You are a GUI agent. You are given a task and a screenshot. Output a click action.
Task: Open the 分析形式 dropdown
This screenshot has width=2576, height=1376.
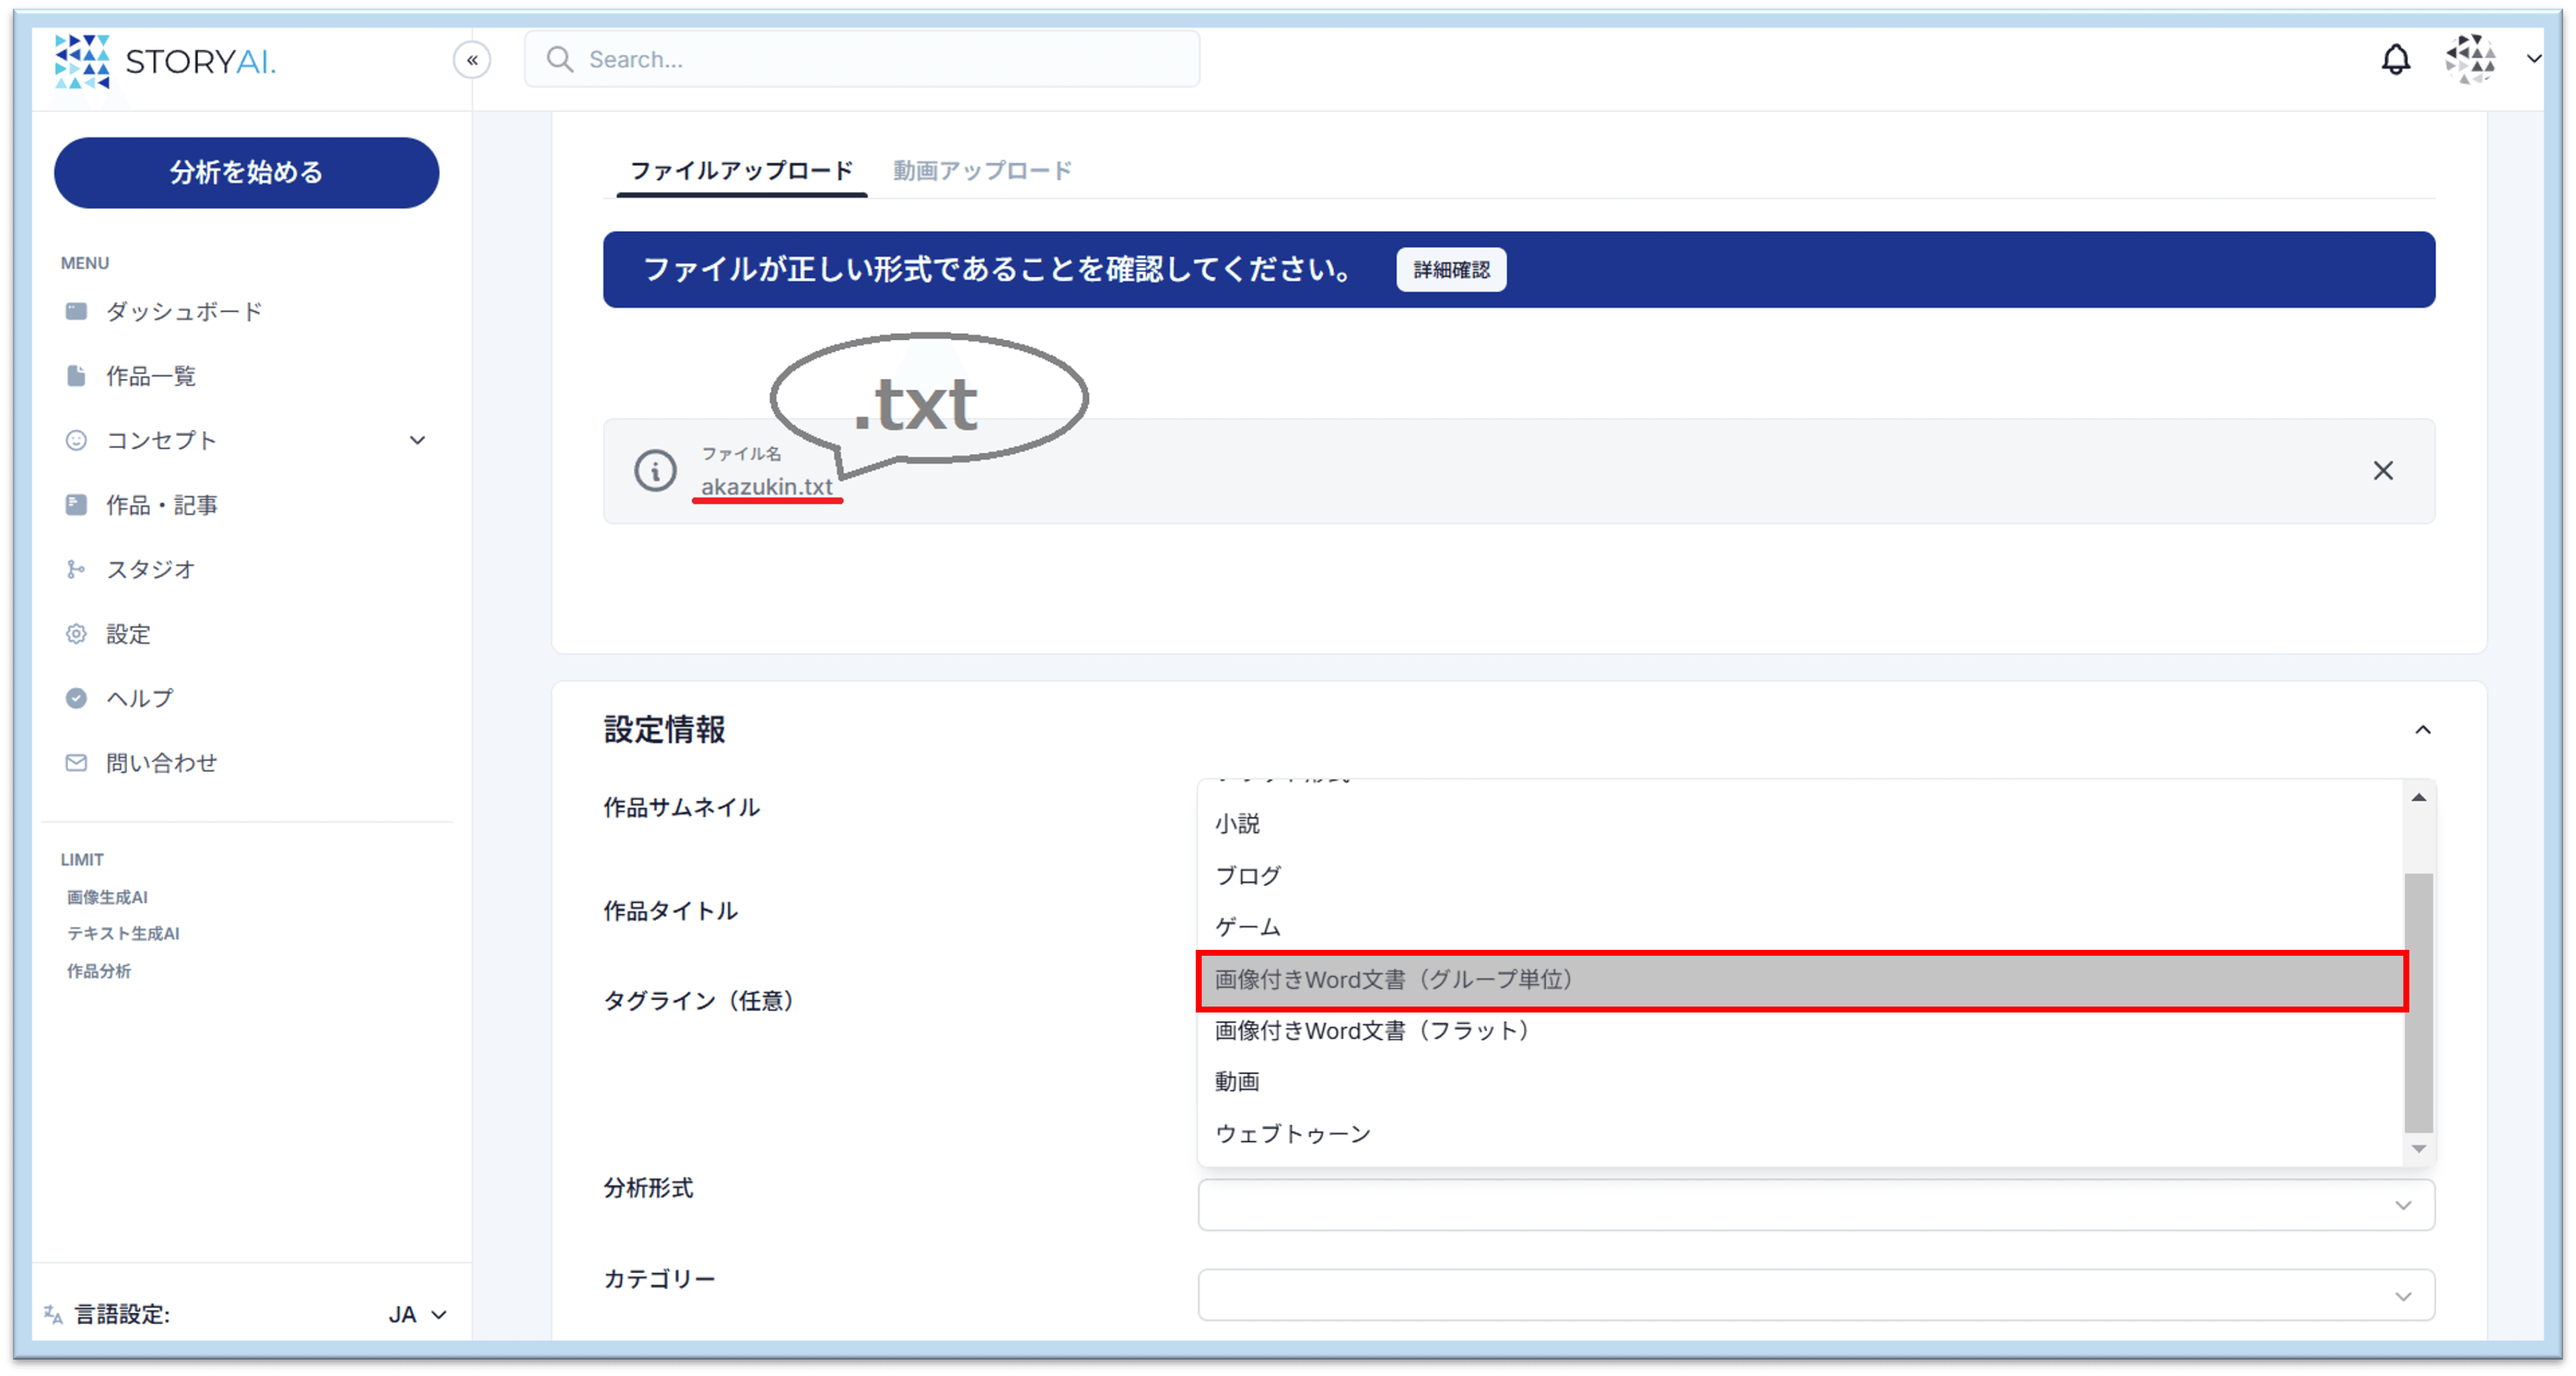point(1816,1205)
